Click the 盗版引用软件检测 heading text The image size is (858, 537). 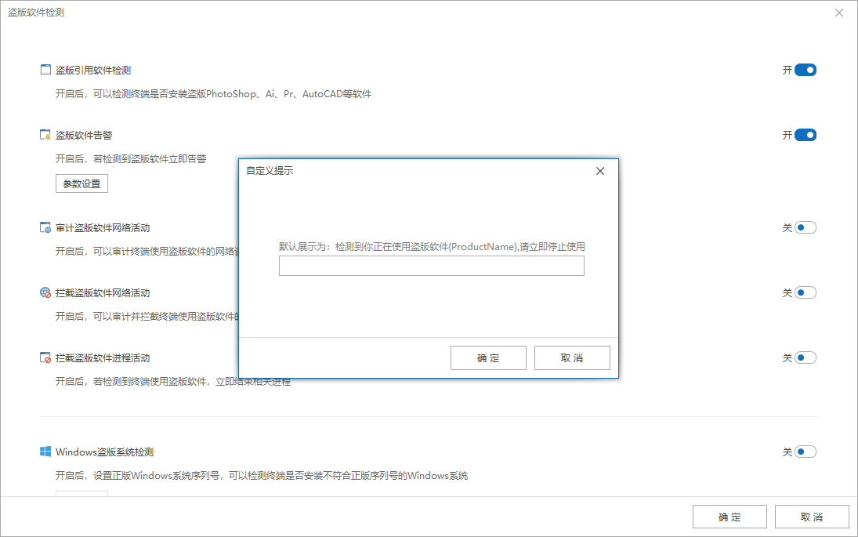(93, 70)
